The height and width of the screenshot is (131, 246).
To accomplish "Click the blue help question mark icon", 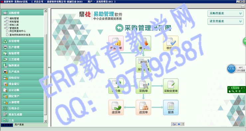I will coord(179,124).
